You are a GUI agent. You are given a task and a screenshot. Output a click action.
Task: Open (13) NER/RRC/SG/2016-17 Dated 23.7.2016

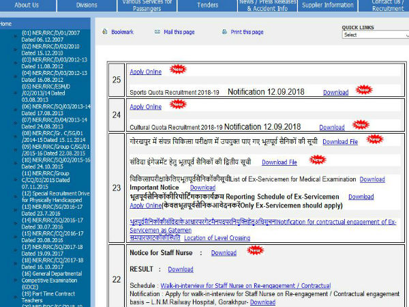click(52, 210)
